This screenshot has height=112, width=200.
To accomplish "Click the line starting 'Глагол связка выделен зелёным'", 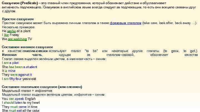I will pyautogui.click(x=54, y=59).
